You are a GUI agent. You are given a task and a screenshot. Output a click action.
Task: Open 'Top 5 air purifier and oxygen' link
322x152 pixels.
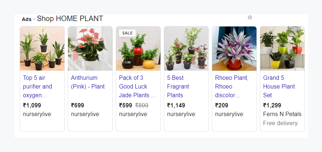point(37,86)
